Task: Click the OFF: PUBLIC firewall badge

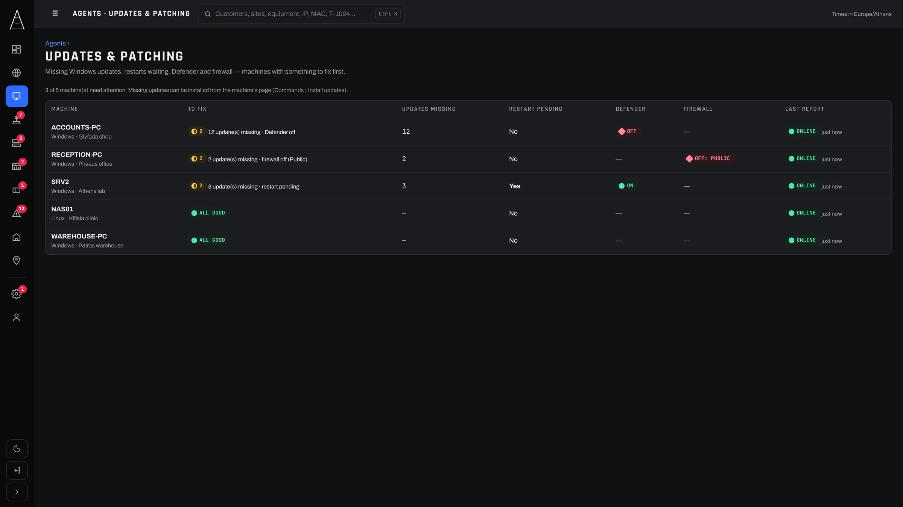Action: point(708,158)
